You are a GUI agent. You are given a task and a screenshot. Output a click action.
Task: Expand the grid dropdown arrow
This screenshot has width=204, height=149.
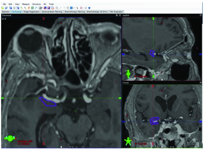(x=74, y=8)
